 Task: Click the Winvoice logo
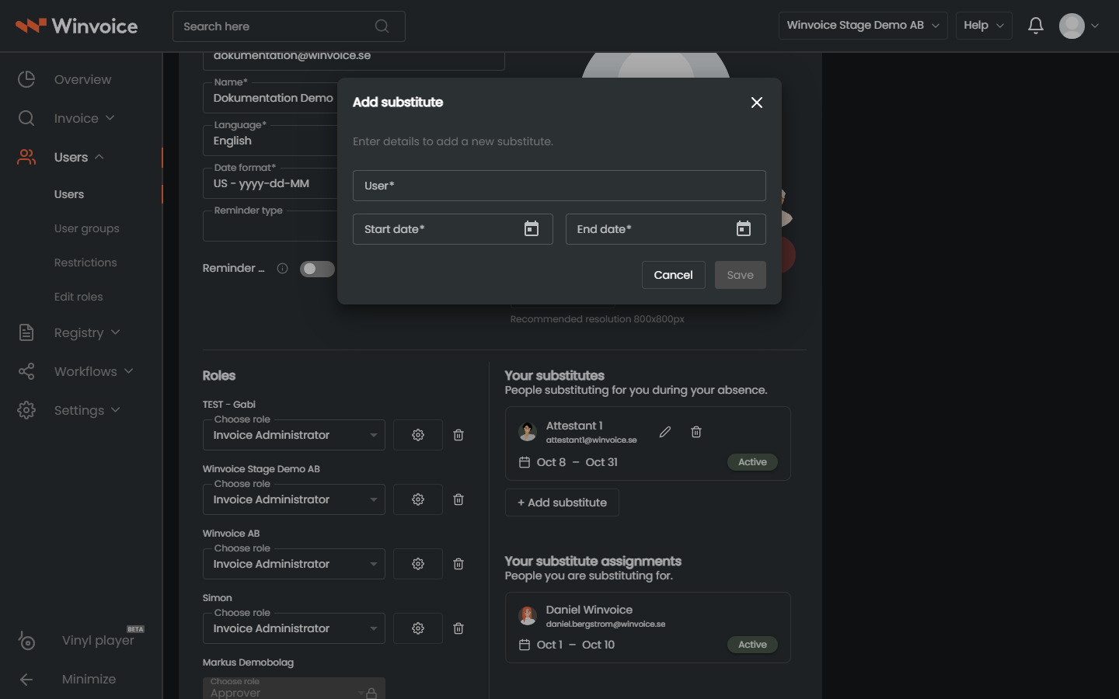click(76, 26)
